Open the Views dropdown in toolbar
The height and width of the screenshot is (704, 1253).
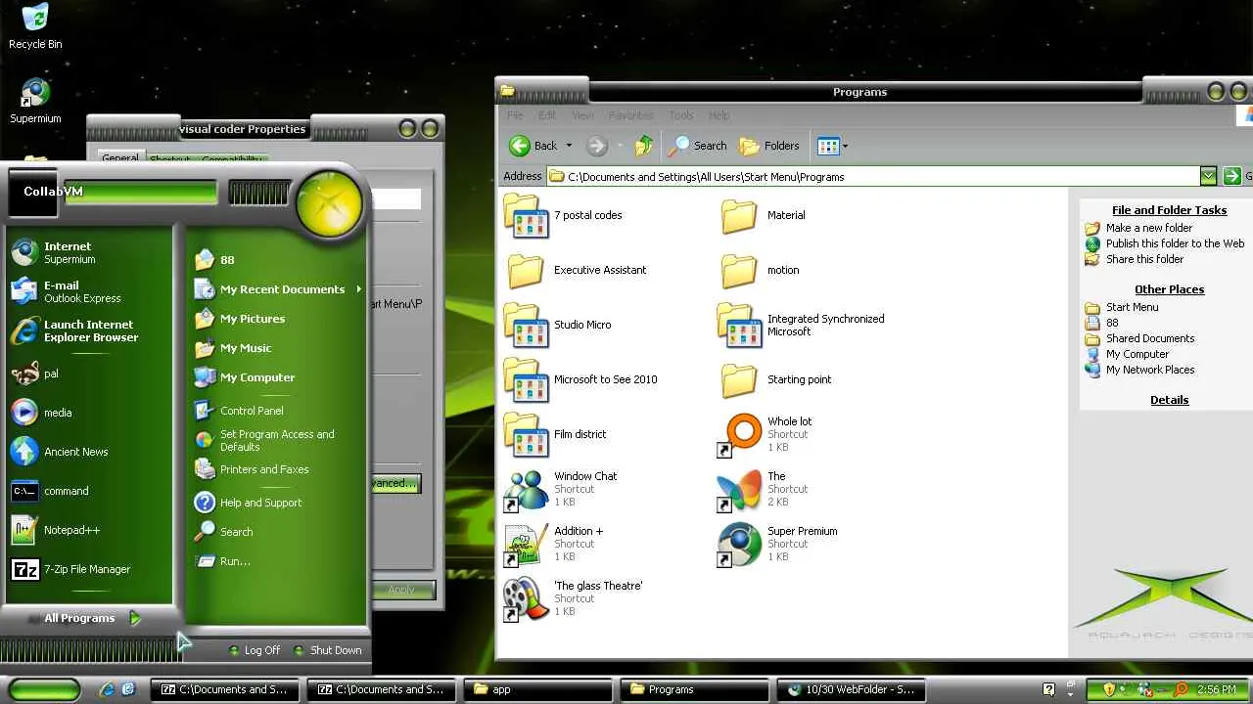coord(832,146)
